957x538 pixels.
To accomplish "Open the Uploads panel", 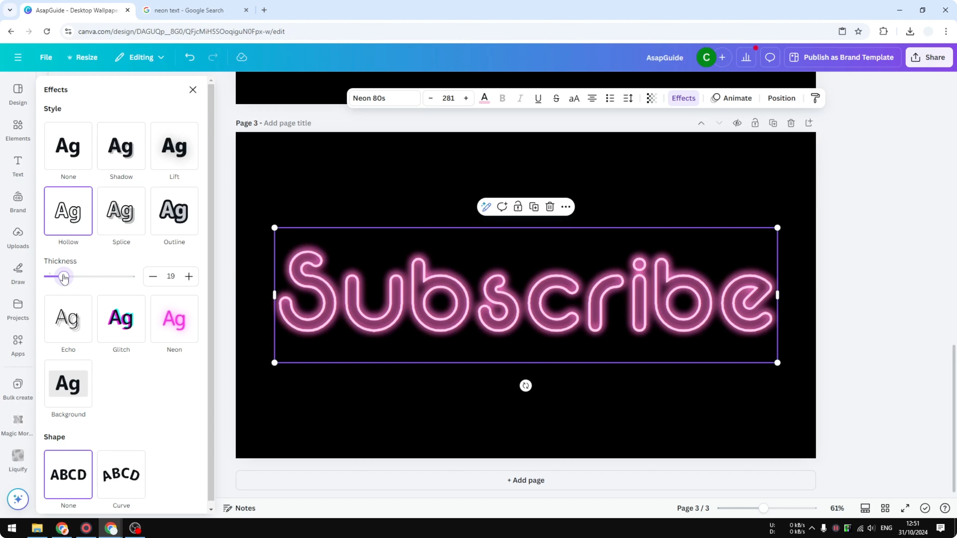I will [17, 238].
